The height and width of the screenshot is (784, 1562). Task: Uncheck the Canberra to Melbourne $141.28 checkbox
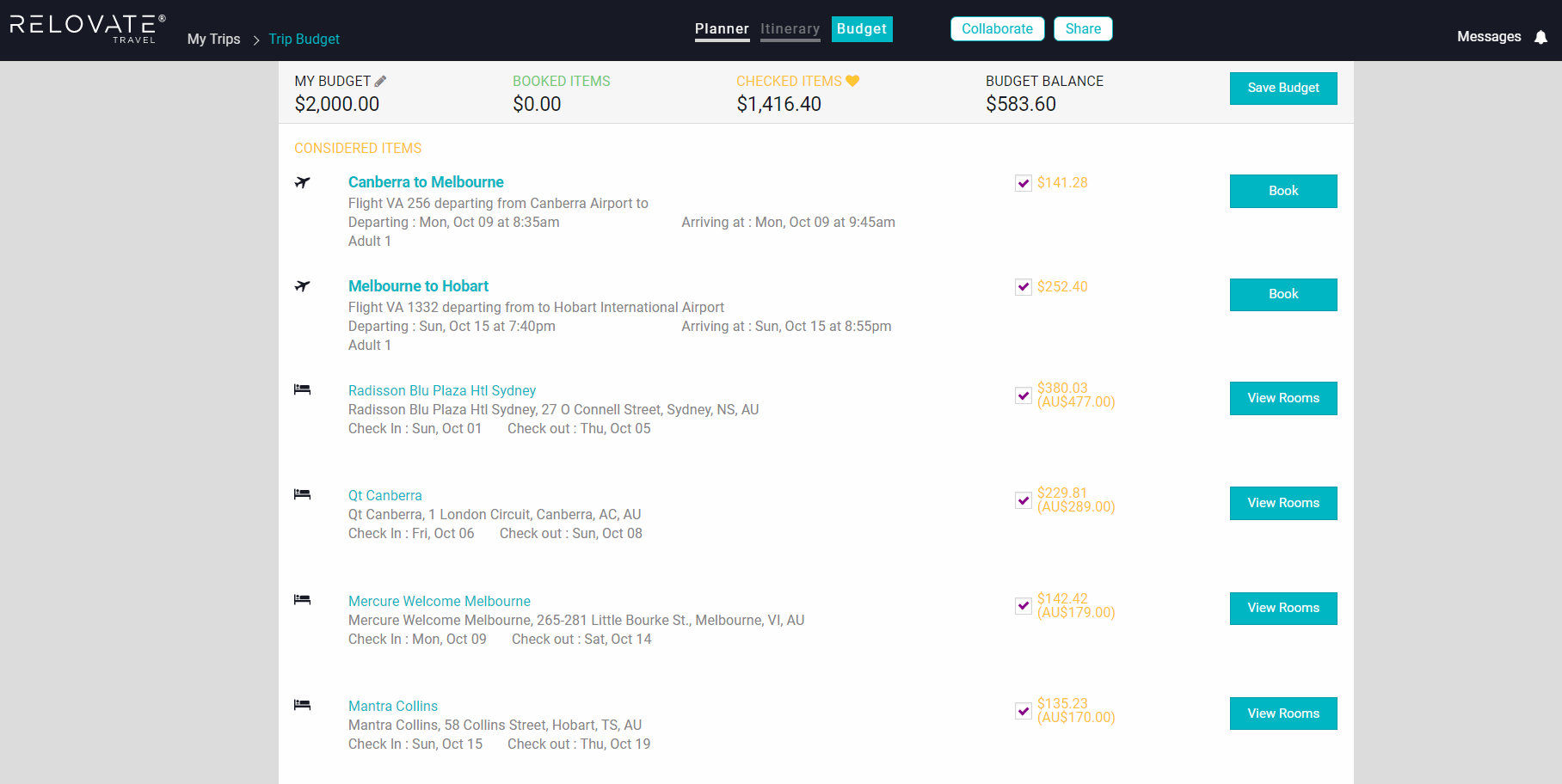pyautogui.click(x=1024, y=183)
